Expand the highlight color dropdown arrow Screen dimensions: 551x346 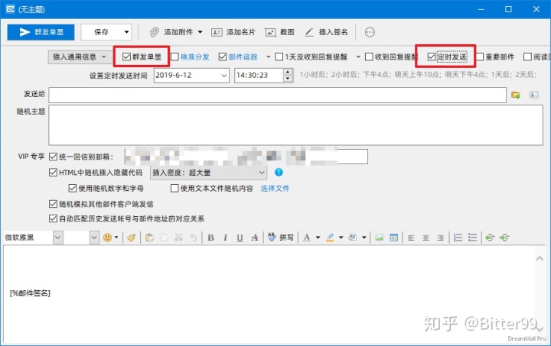pos(341,238)
